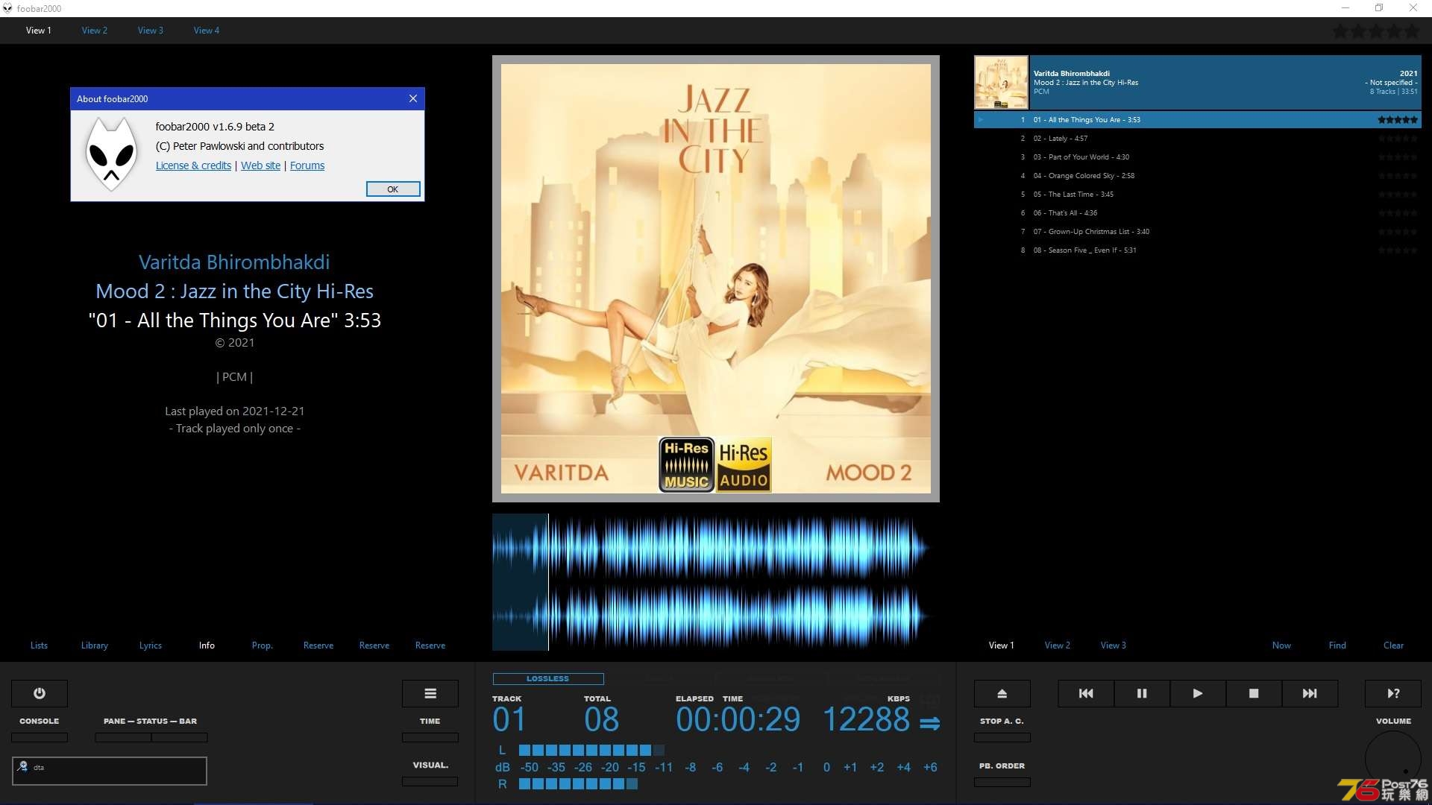Select track 06 - That's All
The height and width of the screenshot is (805, 1432).
coord(1197,213)
